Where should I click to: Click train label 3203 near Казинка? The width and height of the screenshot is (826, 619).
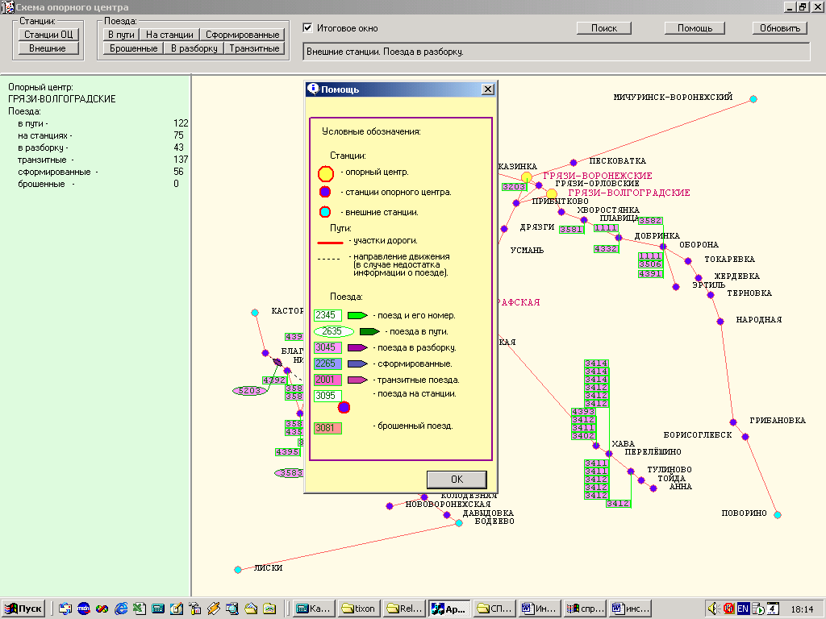click(514, 187)
